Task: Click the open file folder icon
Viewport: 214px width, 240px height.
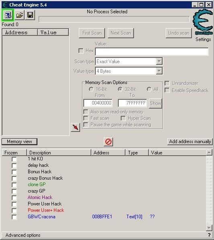Action: click(19, 15)
